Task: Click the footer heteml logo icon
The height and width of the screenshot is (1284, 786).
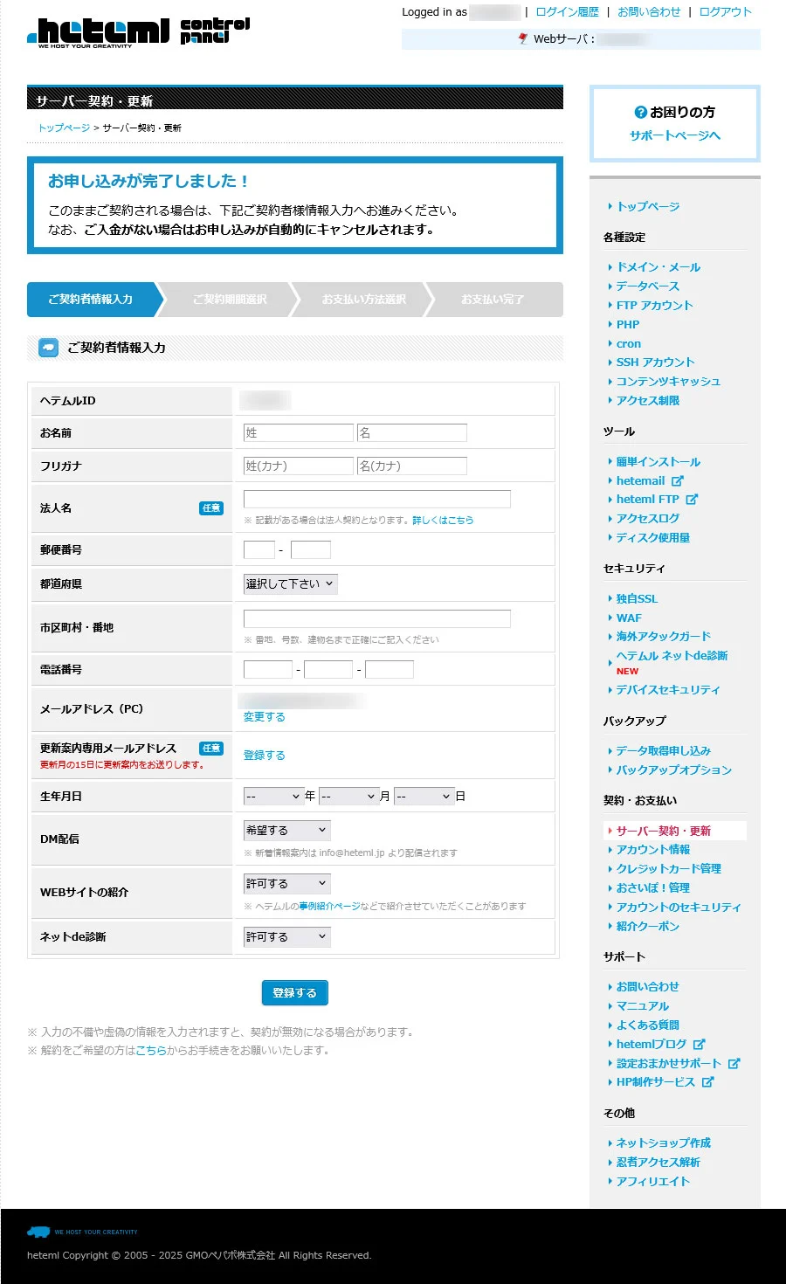Action: (39, 1232)
